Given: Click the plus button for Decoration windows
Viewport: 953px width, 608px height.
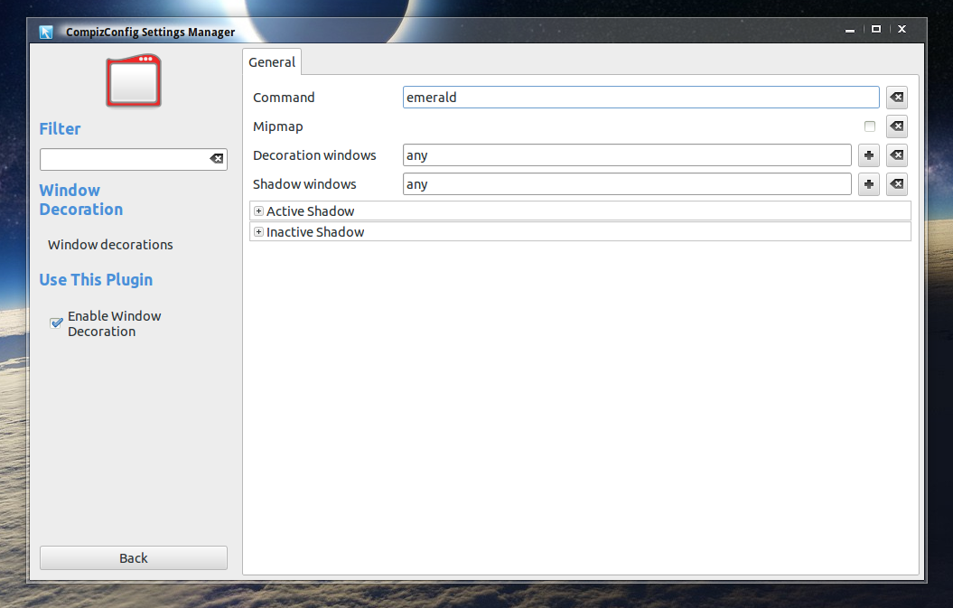Looking at the screenshot, I should click(868, 155).
